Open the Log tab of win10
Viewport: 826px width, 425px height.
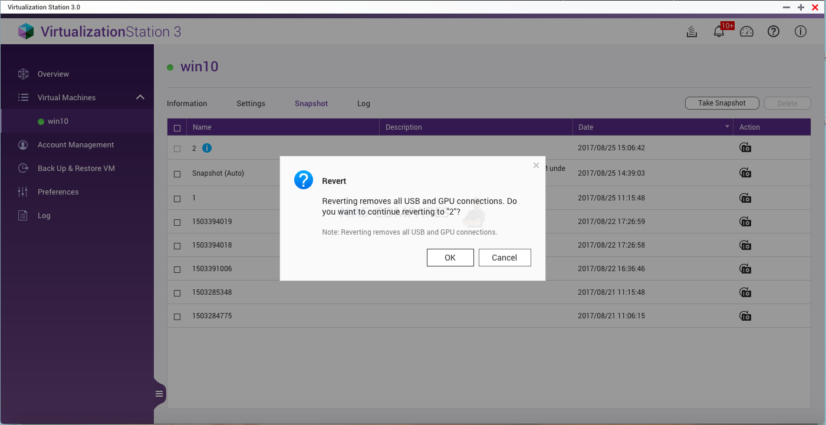click(364, 103)
